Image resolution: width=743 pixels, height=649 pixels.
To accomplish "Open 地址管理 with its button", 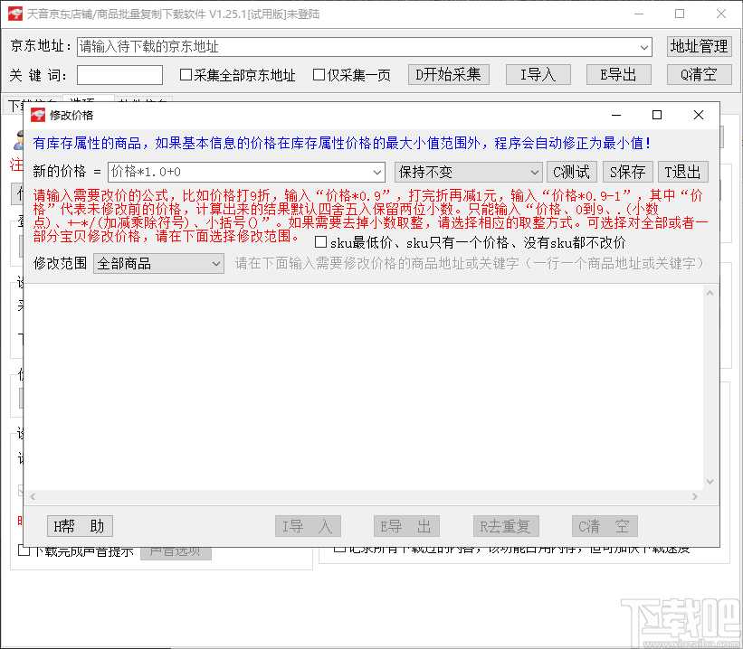I will point(699,46).
